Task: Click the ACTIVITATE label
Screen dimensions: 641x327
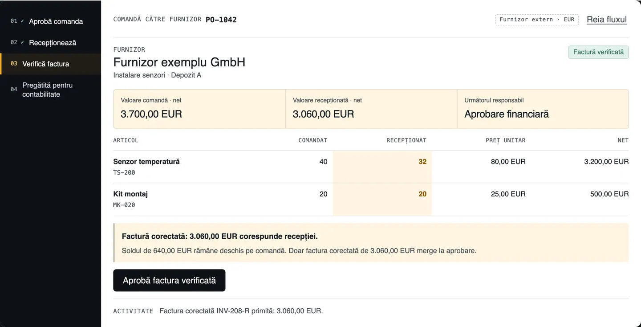Action: point(133,311)
